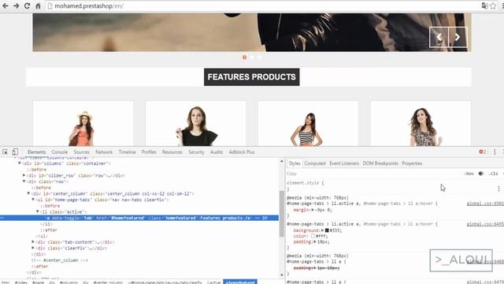
Task: Toggle the DevTools device mode icon
Action: [15, 152]
